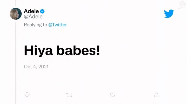Like the tweet with the heart icon

[x=113, y=95]
